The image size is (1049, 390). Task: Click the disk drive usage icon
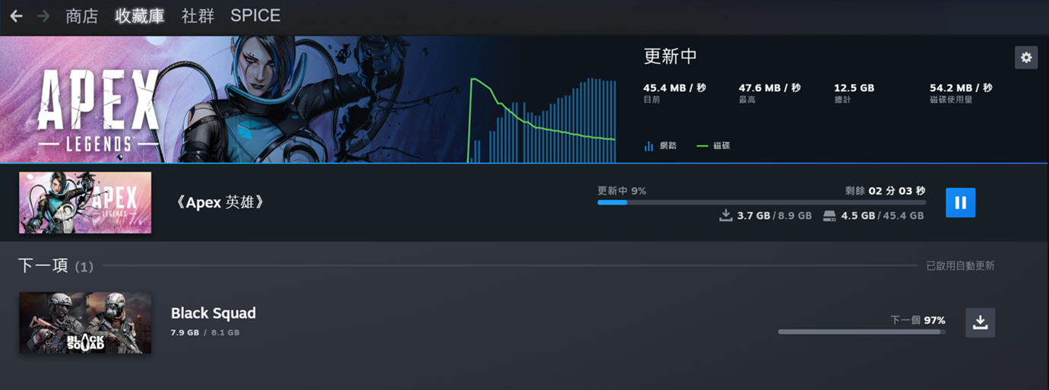[829, 215]
